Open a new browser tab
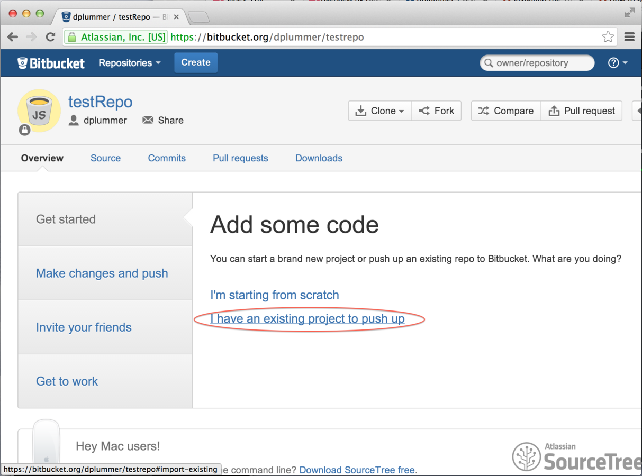 tap(198, 17)
